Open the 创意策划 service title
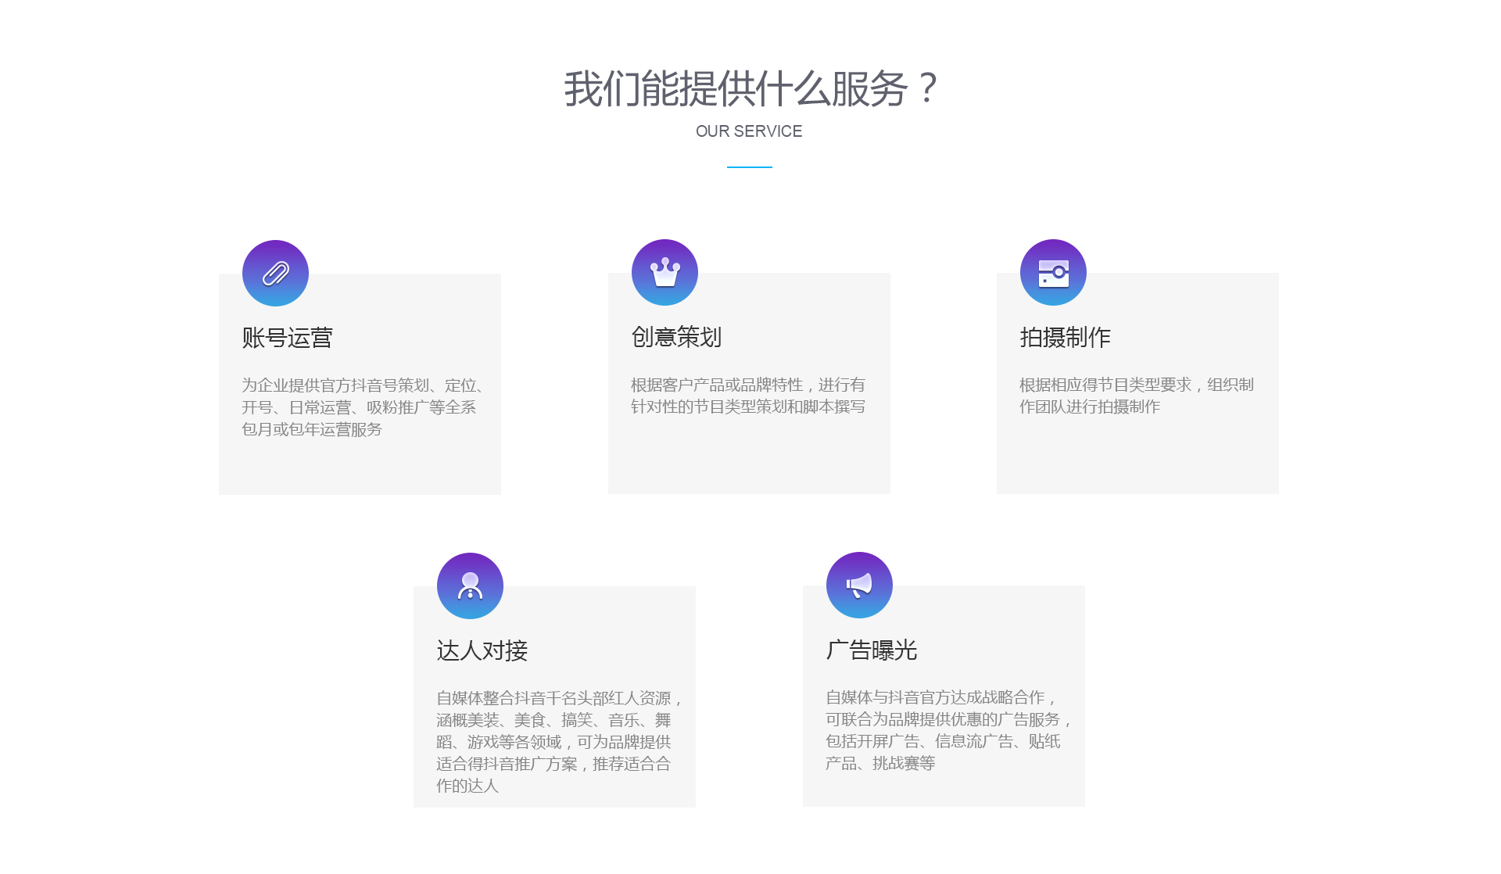 pyautogui.click(x=676, y=337)
